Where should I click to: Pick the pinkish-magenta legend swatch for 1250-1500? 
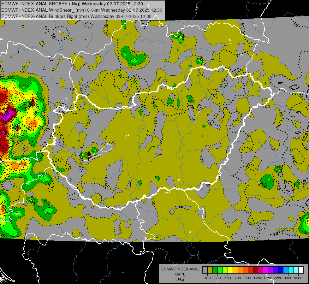(x=260, y=270)
